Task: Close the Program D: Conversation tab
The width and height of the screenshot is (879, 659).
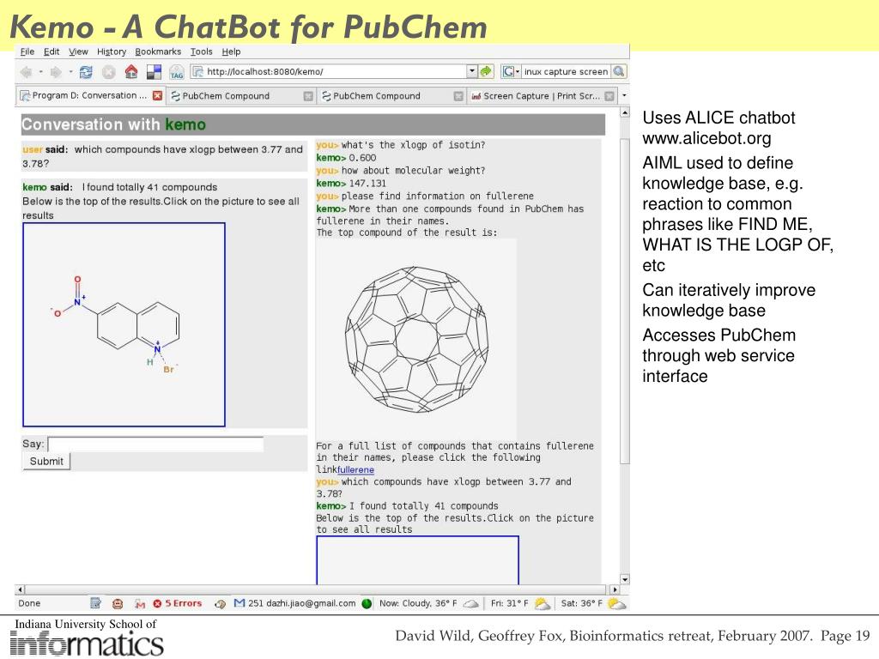Action: pos(158,96)
